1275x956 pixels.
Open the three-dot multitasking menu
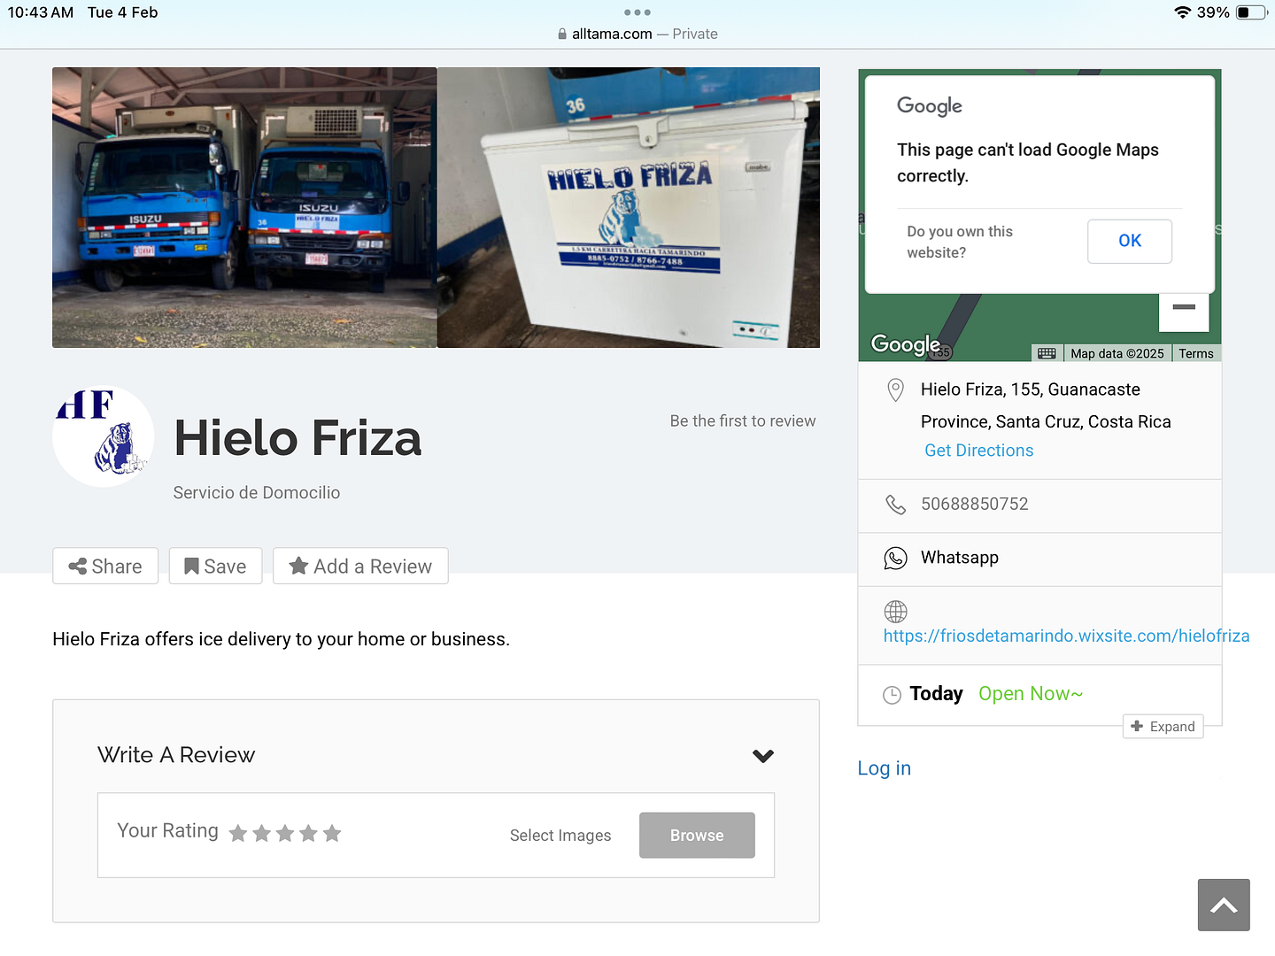click(x=637, y=12)
